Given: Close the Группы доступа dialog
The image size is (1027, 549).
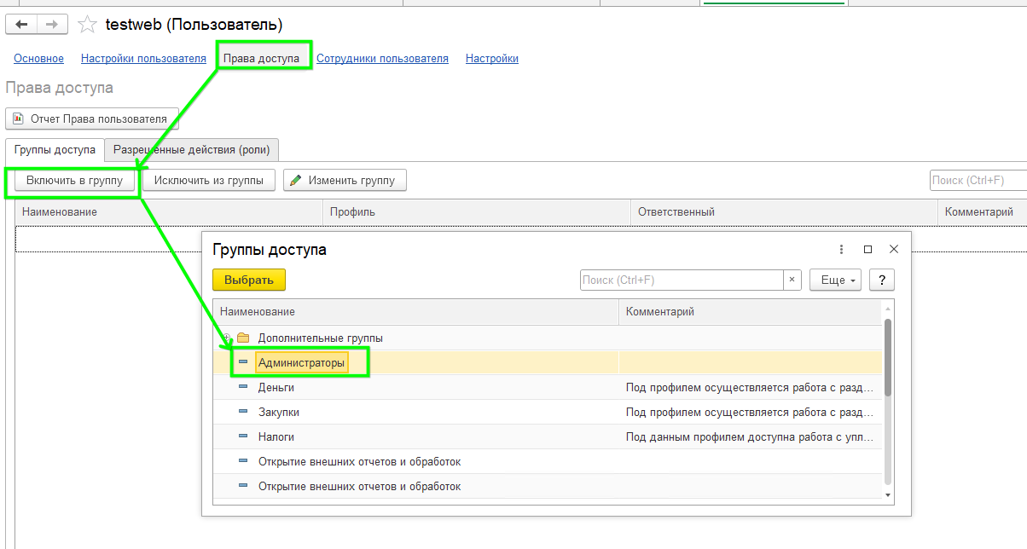Looking at the screenshot, I should point(894,250).
